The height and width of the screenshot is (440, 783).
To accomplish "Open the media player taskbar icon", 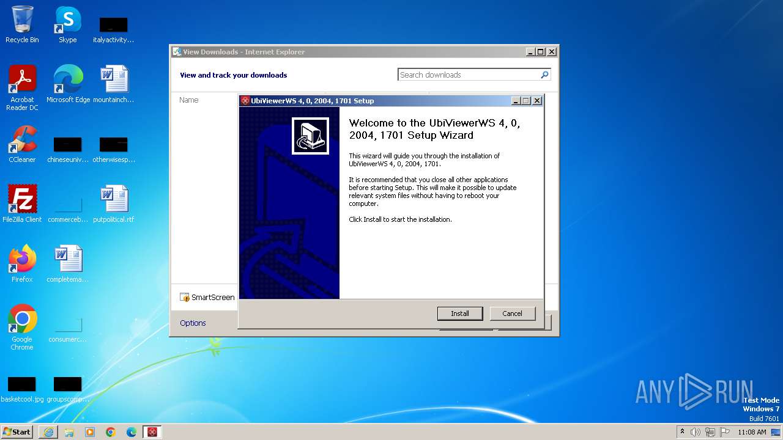I will [x=90, y=432].
